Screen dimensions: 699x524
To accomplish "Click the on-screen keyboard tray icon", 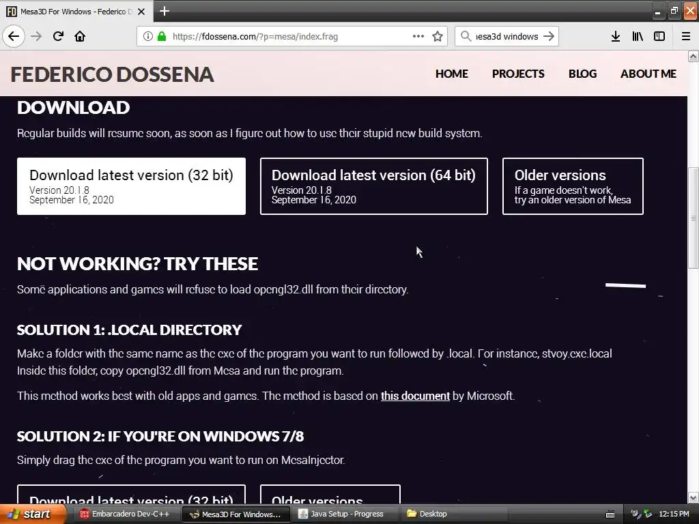I will pyautogui.click(x=610, y=514).
